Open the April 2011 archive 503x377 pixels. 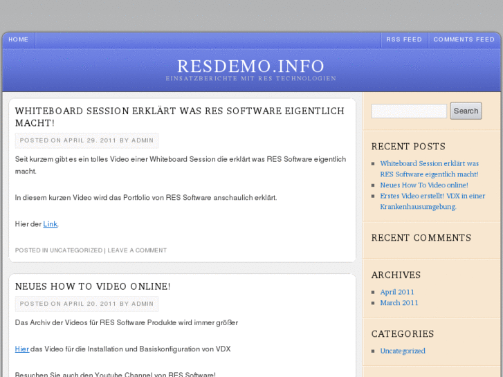tap(397, 292)
